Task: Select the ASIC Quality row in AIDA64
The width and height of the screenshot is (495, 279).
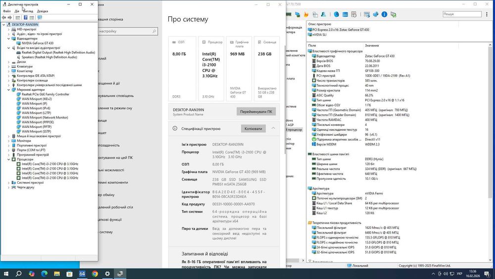Action: coord(325,95)
